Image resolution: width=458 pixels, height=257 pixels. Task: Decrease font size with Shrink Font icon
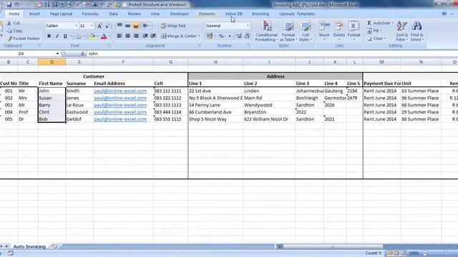(x=107, y=26)
